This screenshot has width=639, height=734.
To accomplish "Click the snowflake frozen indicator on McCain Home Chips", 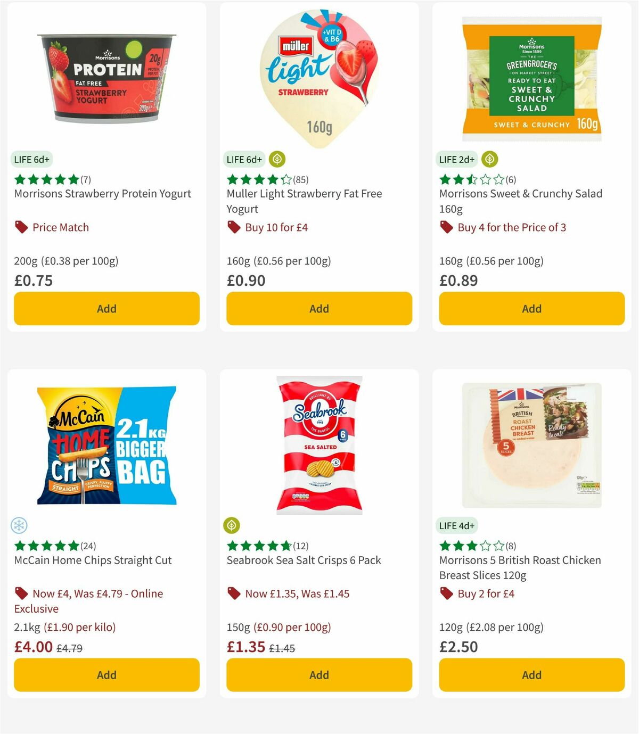I will click(20, 524).
